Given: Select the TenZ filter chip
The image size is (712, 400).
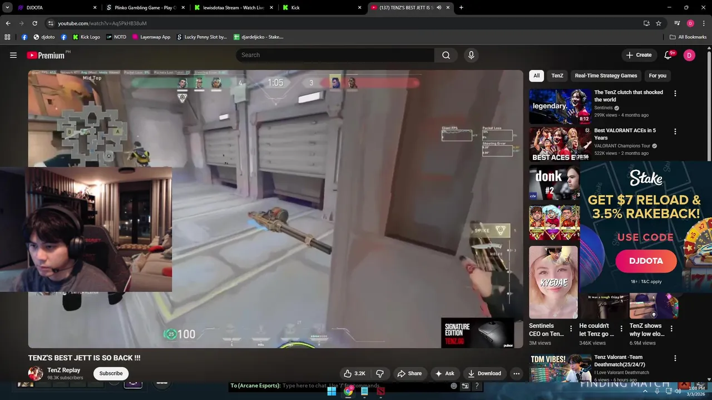Looking at the screenshot, I should click(x=557, y=76).
